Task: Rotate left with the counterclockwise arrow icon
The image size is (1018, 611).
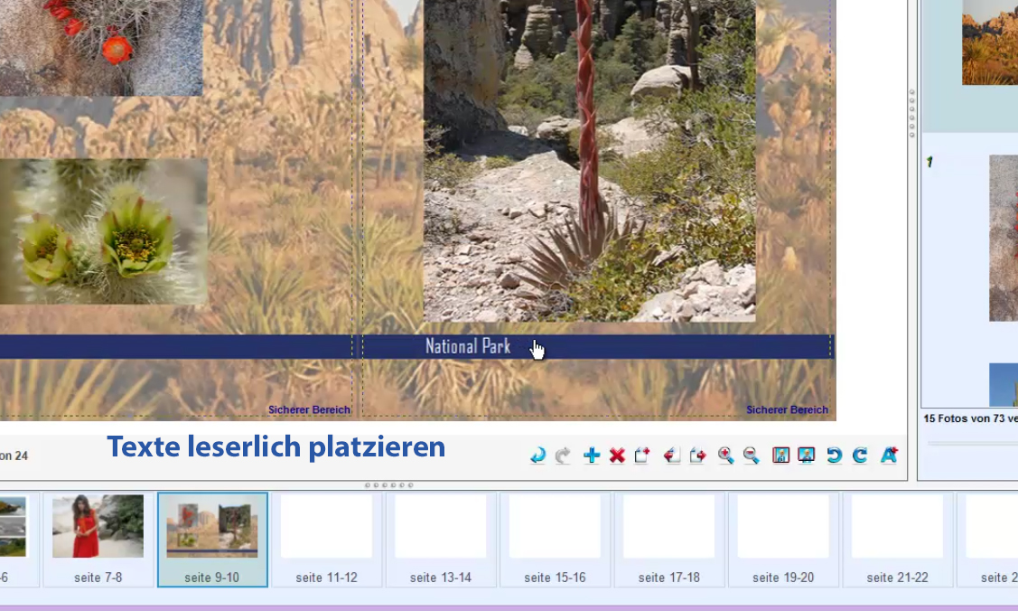Action: (835, 456)
